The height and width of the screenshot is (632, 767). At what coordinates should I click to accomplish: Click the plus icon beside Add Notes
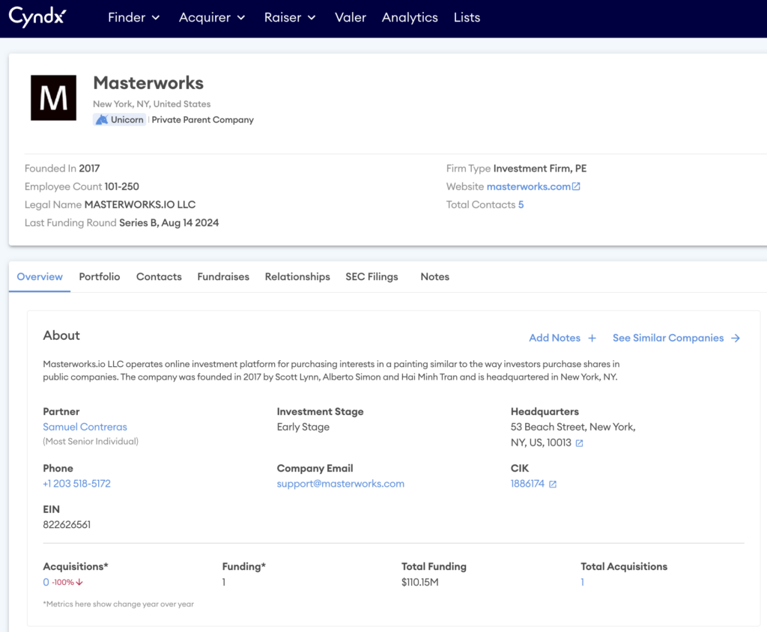click(x=592, y=338)
